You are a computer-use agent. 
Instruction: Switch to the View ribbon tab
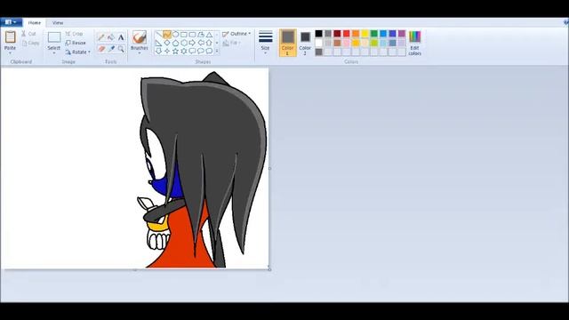tap(58, 22)
